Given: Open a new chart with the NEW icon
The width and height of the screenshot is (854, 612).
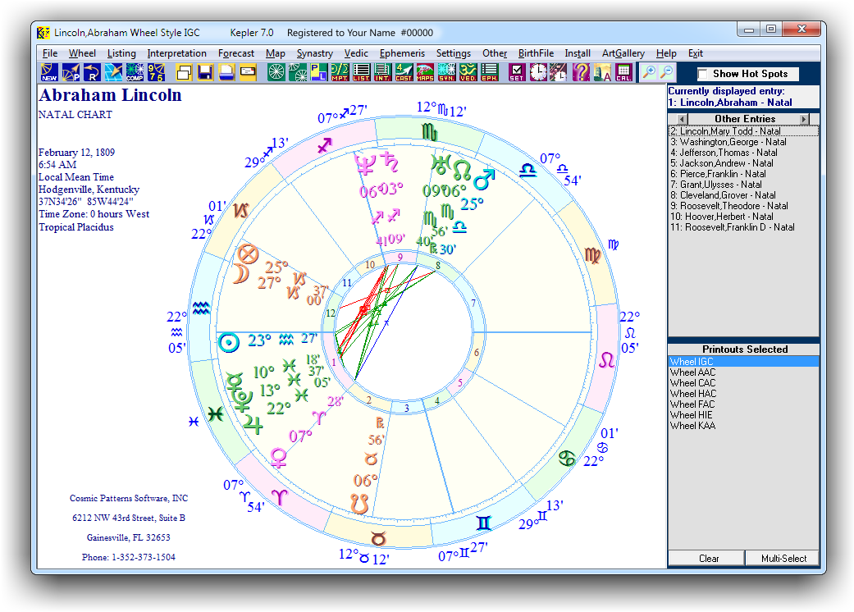Looking at the screenshot, I should tap(48, 73).
